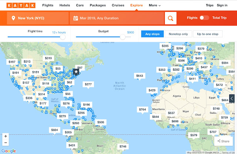Click the $353 price marker
Screen dimensions: 237x154
tap(162, 70)
